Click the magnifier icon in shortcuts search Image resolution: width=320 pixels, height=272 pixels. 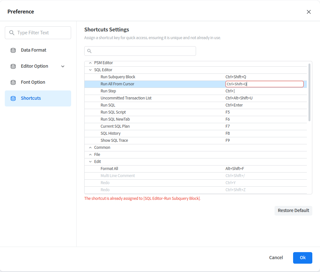pos(89,51)
